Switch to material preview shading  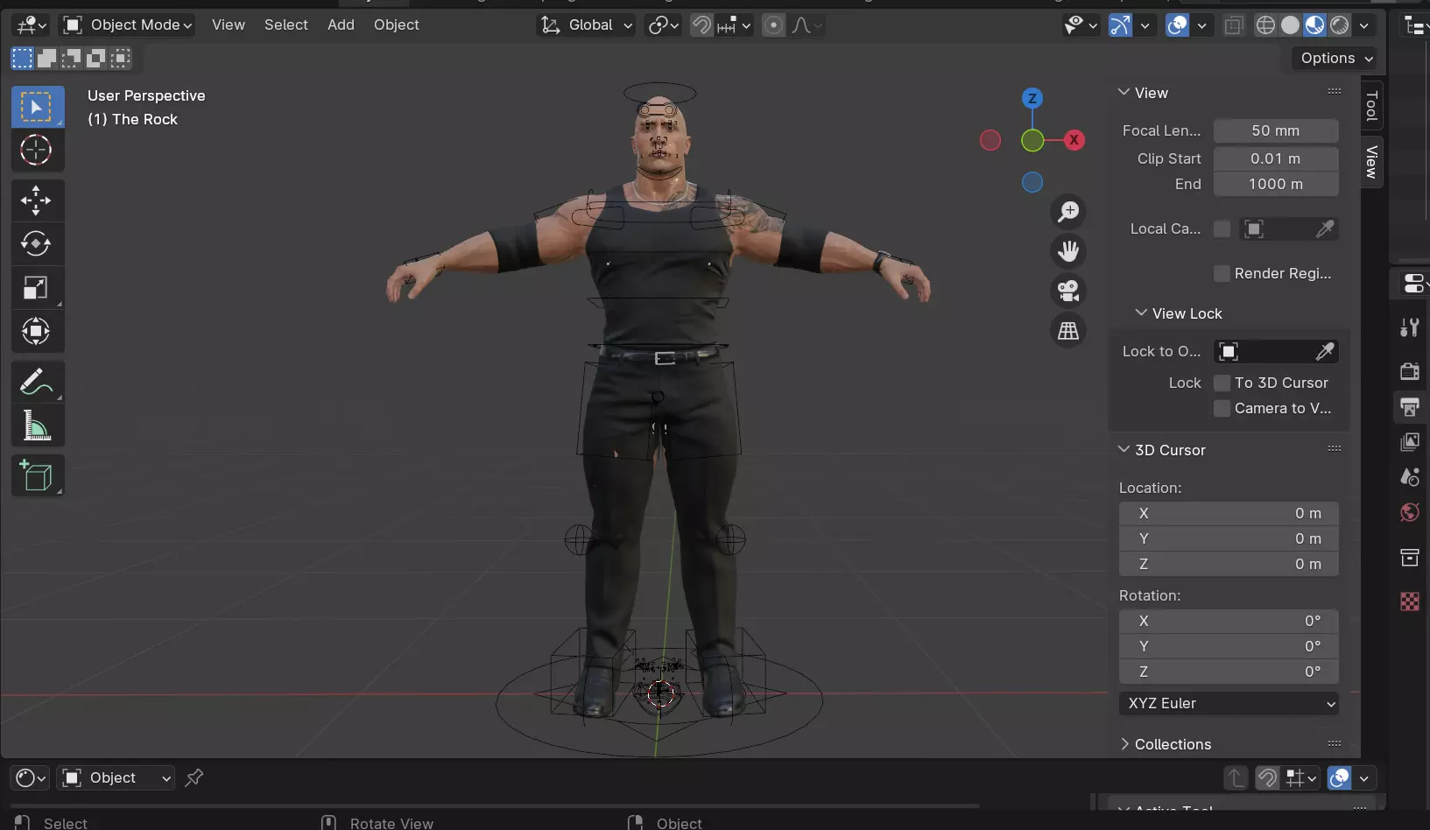[1314, 25]
